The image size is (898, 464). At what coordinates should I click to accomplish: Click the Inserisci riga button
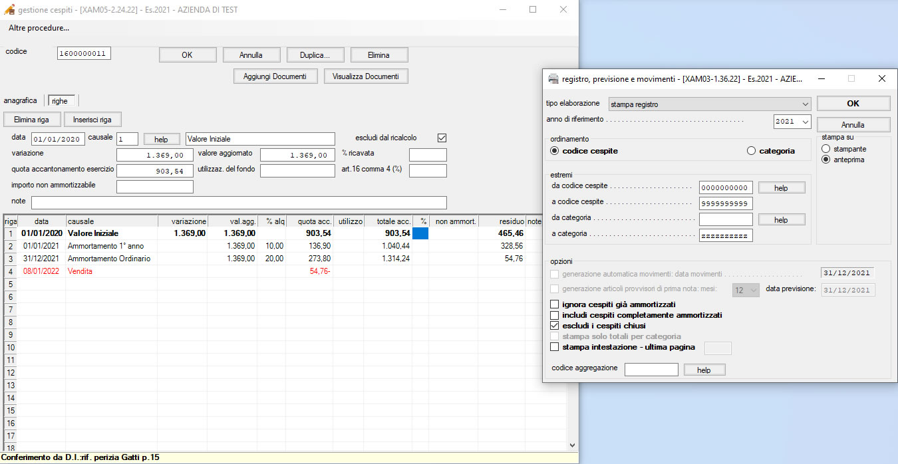92,120
